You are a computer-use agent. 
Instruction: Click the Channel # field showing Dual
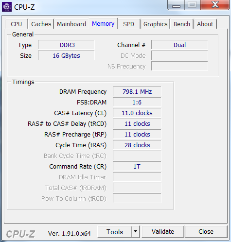pyautogui.click(x=179, y=45)
